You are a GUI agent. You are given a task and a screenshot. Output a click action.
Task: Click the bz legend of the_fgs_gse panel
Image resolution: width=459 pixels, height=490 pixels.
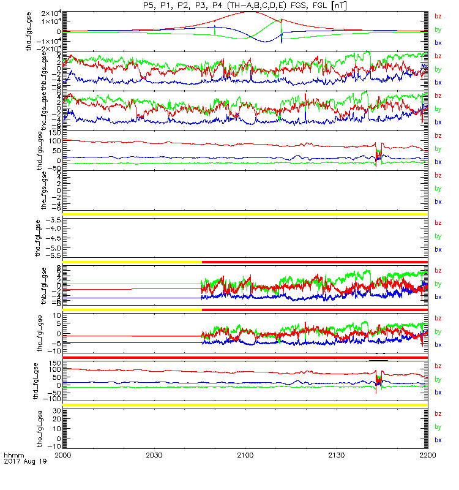(438, 175)
